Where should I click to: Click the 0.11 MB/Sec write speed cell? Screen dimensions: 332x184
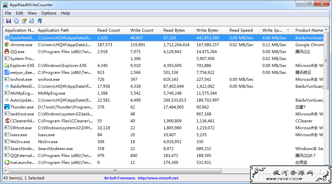click(274, 45)
